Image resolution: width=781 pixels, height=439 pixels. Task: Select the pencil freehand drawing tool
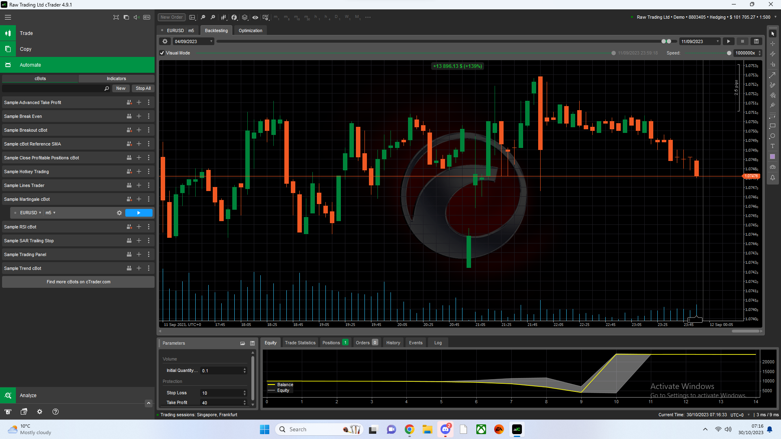(x=772, y=85)
